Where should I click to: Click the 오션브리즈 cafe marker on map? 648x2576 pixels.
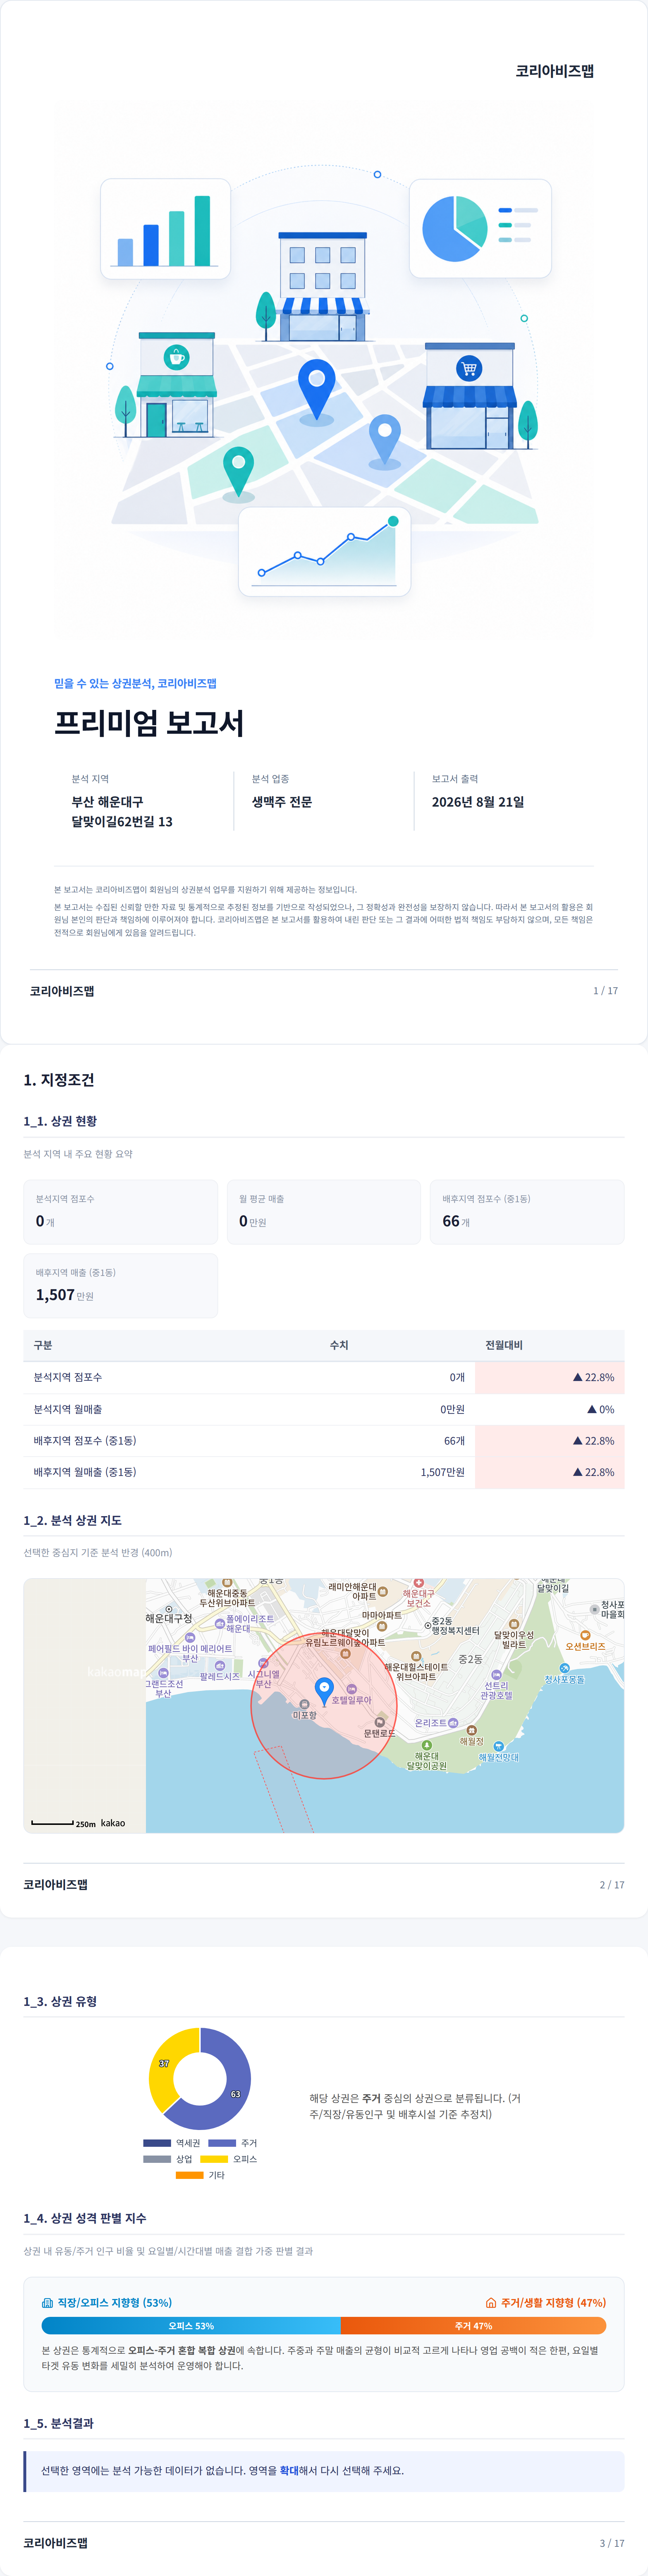point(585,1635)
